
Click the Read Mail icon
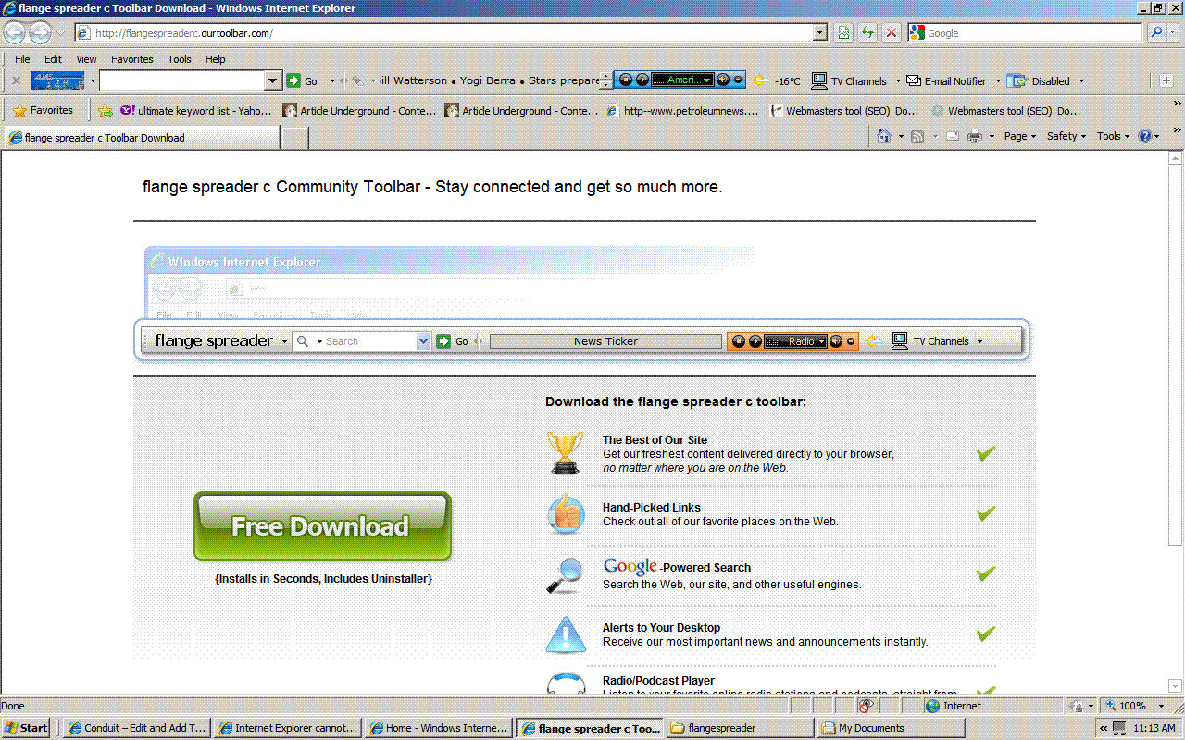(952, 136)
